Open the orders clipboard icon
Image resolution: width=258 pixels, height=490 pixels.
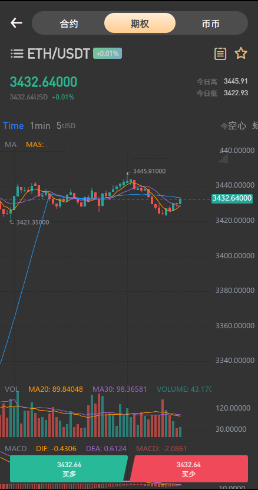(x=220, y=54)
